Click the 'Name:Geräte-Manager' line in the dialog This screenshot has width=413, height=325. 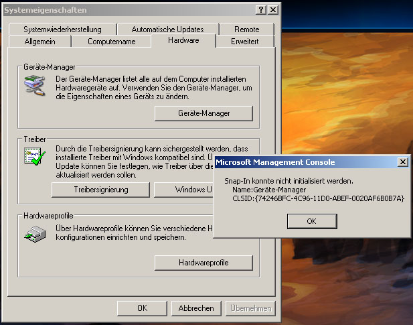pyautogui.click(x=269, y=190)
